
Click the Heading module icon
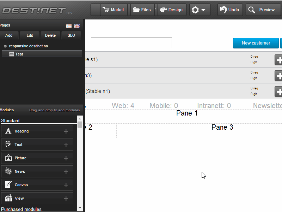pos(8,131)
